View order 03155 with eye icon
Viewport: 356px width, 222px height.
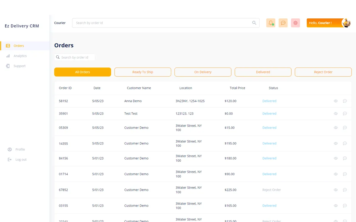336,206
